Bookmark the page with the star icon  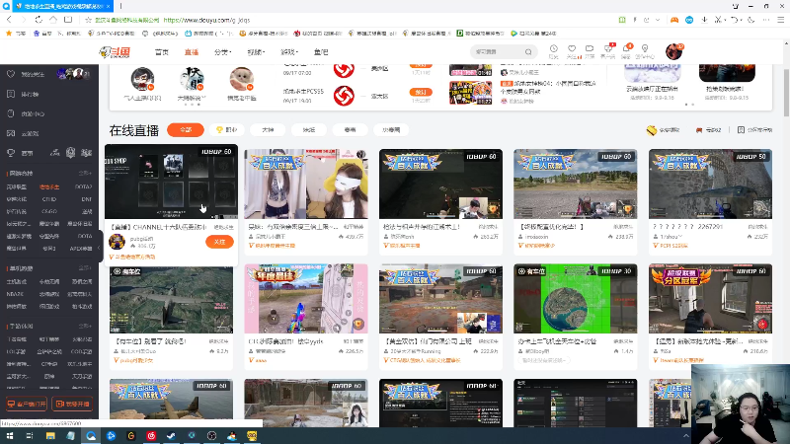point(88,20)
